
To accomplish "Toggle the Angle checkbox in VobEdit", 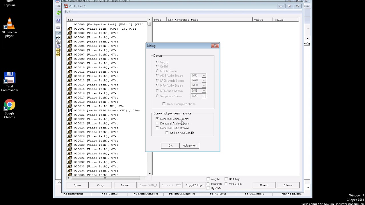I will pos(208,179).
